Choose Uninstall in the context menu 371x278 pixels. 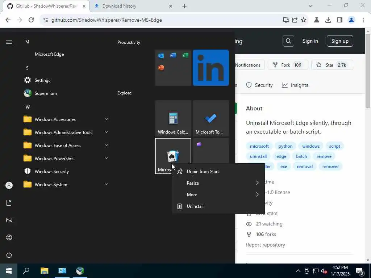click(x=218, y=206)
